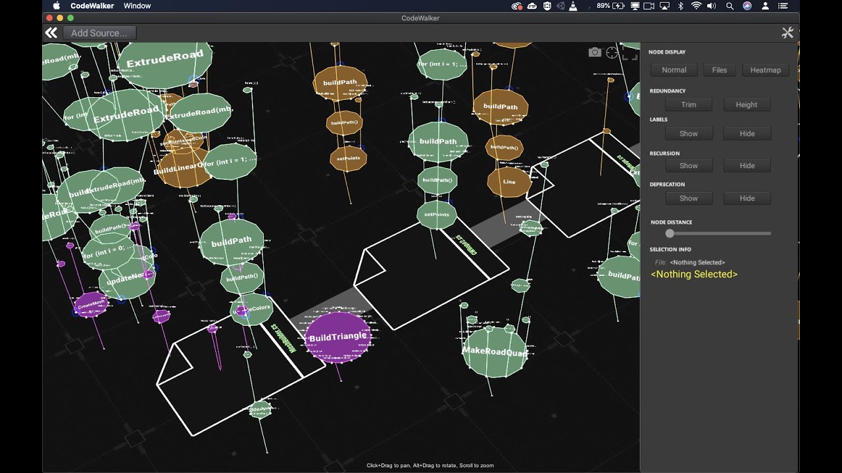The height and width of the screenshot is (473, 842).
Task: Show recursion
Action: (x=689, y=166)
